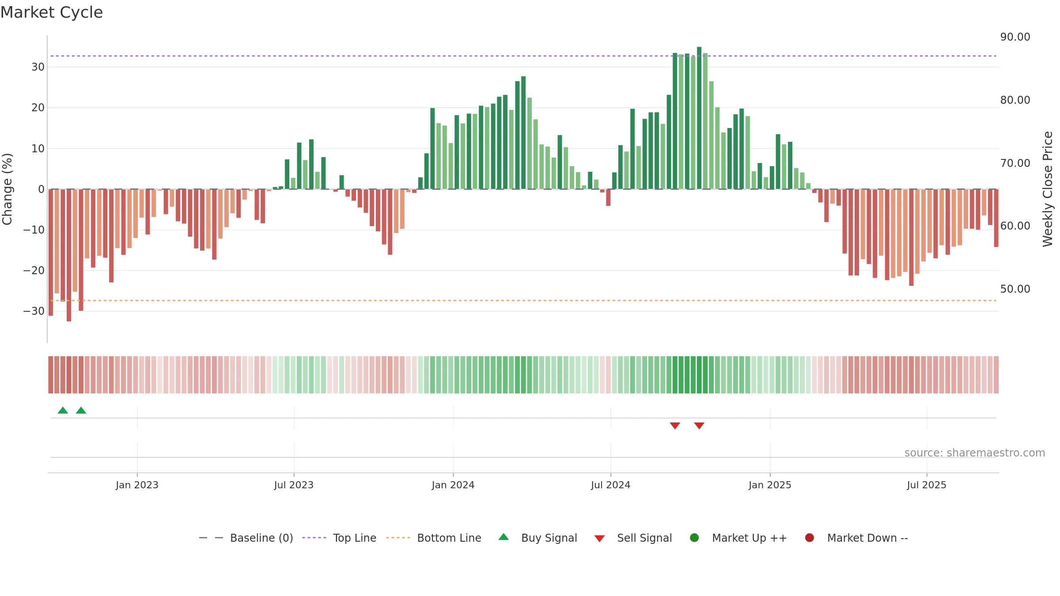Click the 90.00 price axis value
1060x596 pixels.
pos(1015,37)
